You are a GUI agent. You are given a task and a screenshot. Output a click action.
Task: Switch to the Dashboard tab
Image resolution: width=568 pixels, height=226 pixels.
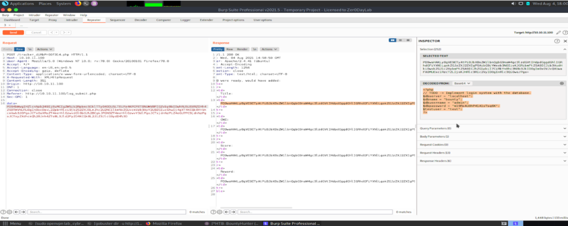tap(12, 20)
